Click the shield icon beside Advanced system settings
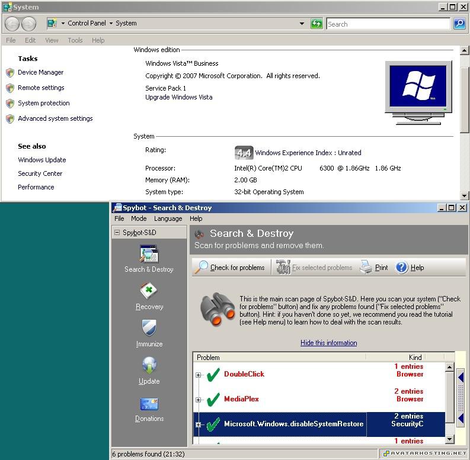 click(x=10, y=118)
